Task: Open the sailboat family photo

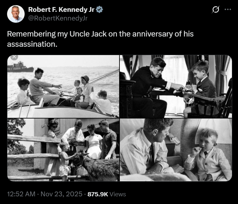Action: 63,86
